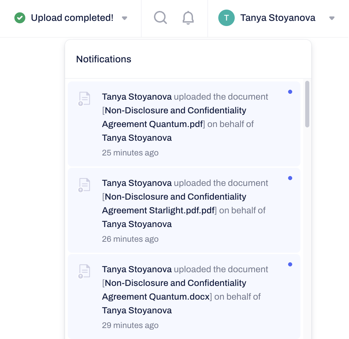Click the notifications bell icon
This screenshot has width=349, height=339.
[188, 18]
